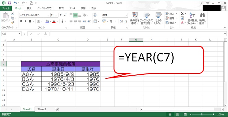Viewport: 228px width, 117px height.
Task: Open the ファイル (File) tab
Action: pos(6,8)
